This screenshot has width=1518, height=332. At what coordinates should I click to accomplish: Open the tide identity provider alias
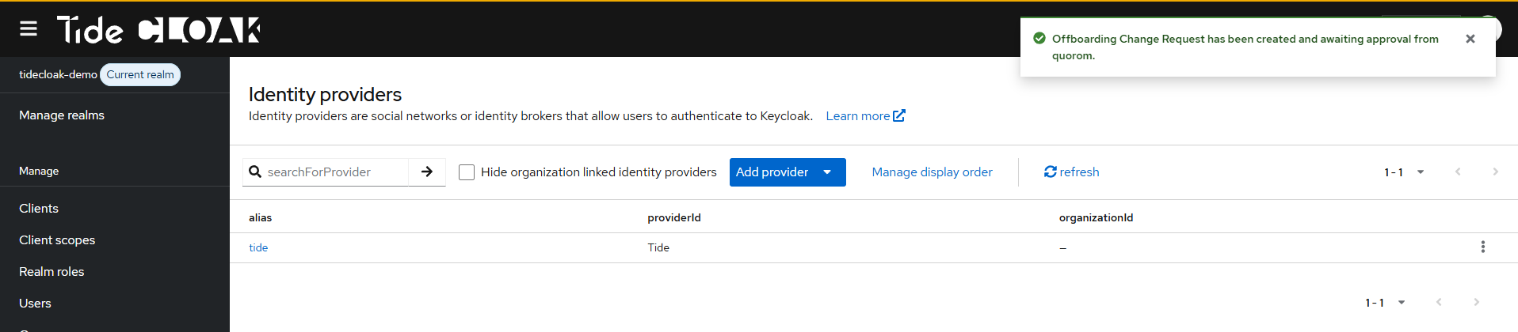pos(258,247)
